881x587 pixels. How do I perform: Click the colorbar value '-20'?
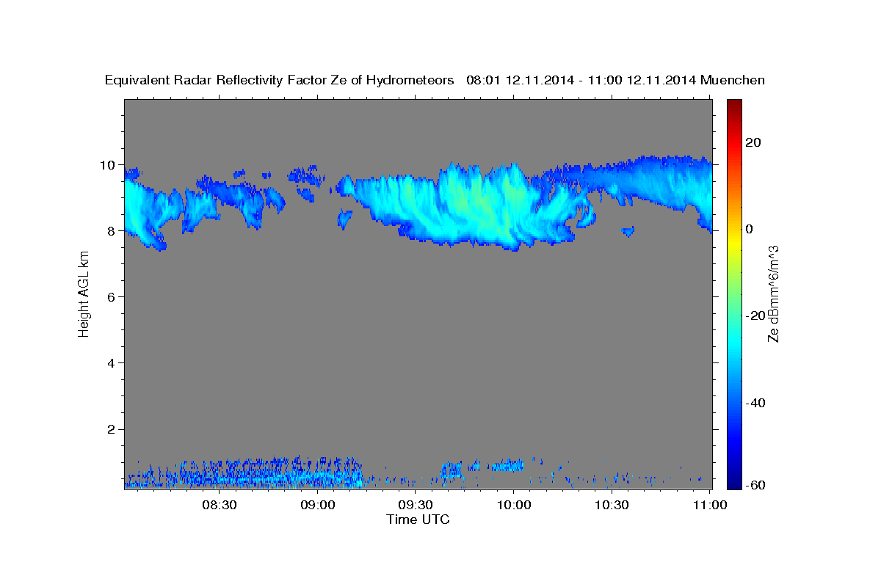pyautogui.click(x=755, y=316)
